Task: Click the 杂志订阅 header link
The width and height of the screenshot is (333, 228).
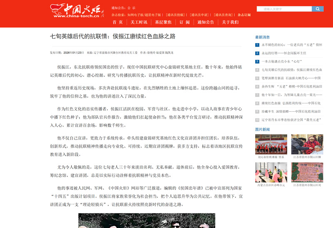Action: coord(244,15)
